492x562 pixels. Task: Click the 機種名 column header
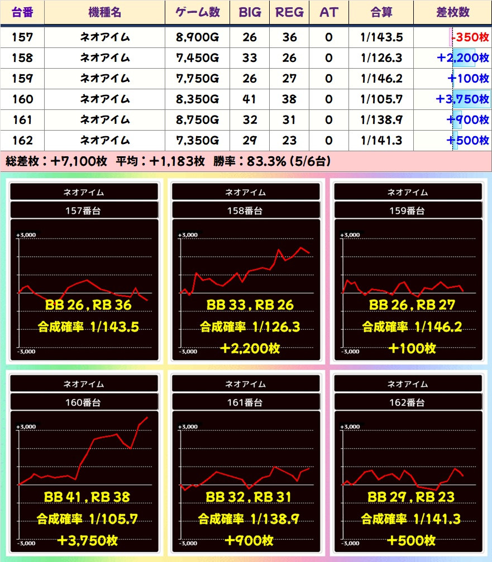tap(104, 12)
